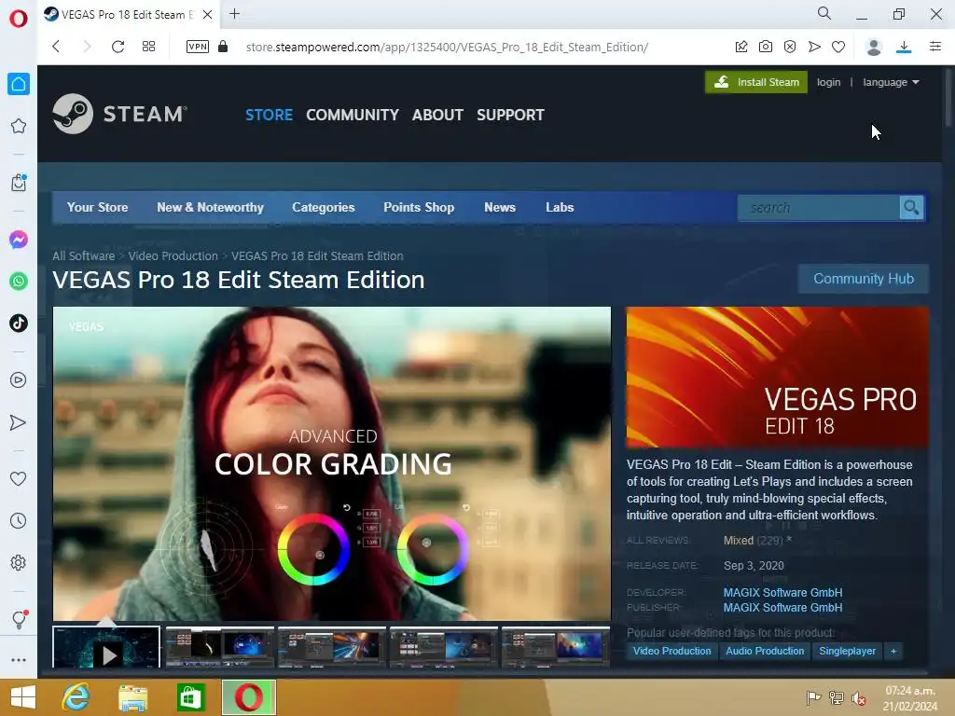Close the VEGAS Pro 18 tab
The height and width of the screenshot is (716, 955).
(207, 14)
